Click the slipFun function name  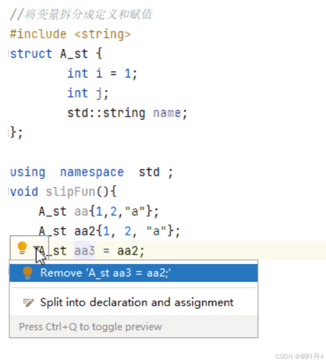[x=70, y=192]
